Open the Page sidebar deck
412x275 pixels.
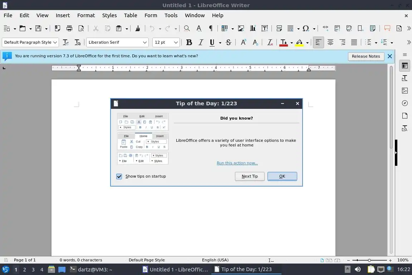(404, 116)
